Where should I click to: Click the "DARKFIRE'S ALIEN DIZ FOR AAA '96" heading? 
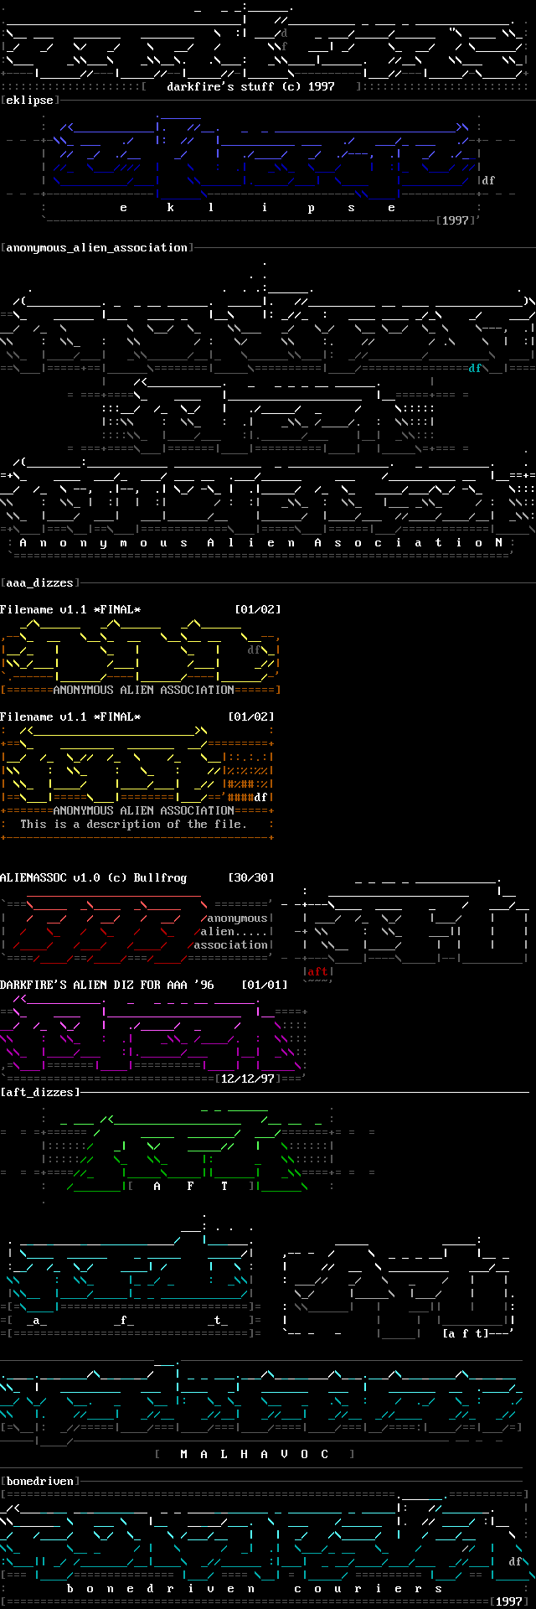pos(106,985)
